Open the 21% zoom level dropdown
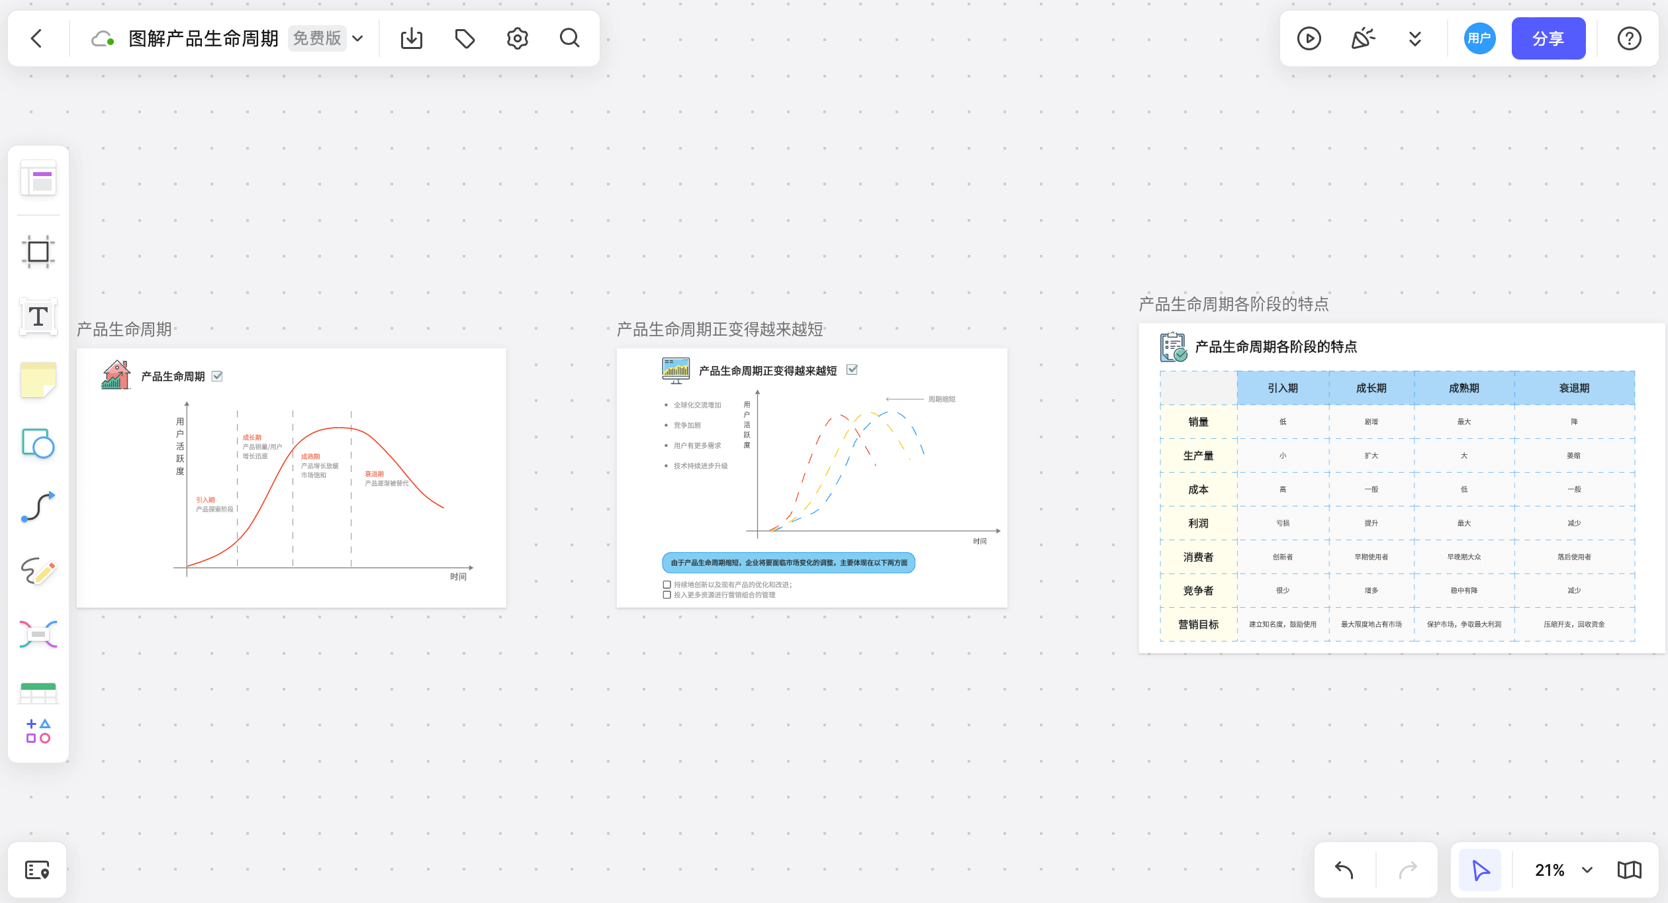The image size is (1668, 903). pyautogui.click(x=1587, y=870)
